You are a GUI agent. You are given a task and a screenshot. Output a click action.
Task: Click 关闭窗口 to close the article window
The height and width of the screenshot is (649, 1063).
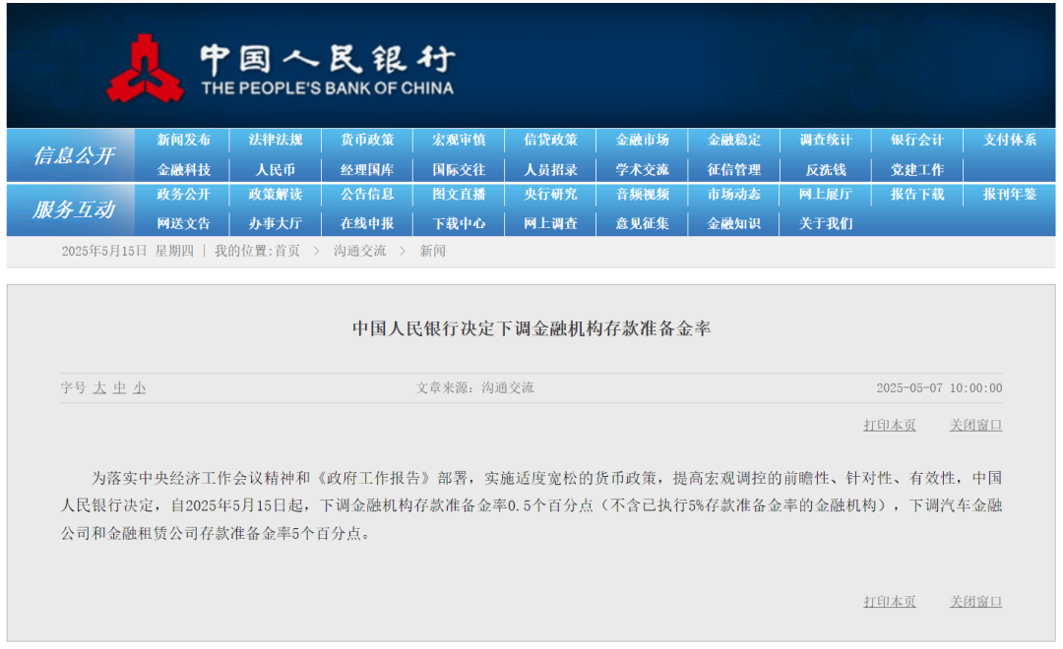tap(974, 425)
